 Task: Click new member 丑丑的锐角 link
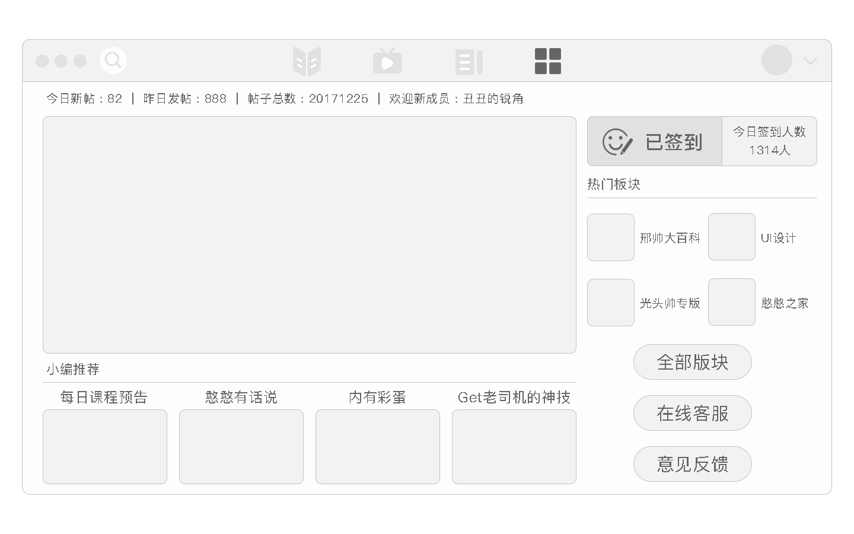tap(493, 98)
